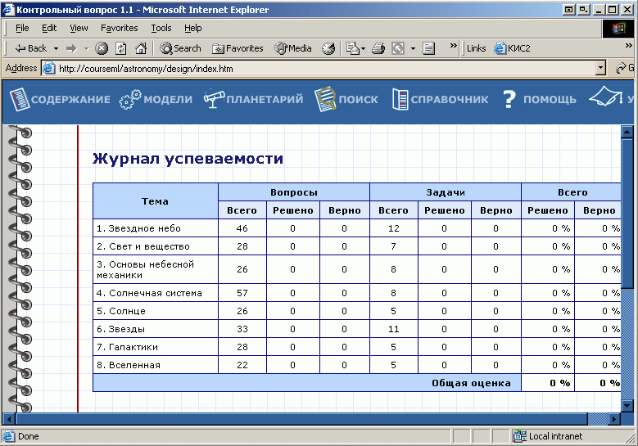The height and width of the screenshot is (446, 638).
Task: Open the Поиск magnifier icon
Action: 324,99
